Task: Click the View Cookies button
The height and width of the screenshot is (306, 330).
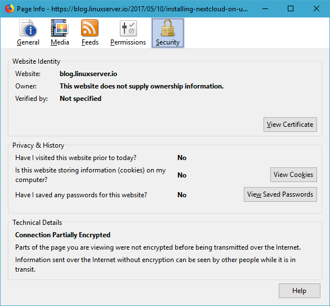Action: [293, 175]
